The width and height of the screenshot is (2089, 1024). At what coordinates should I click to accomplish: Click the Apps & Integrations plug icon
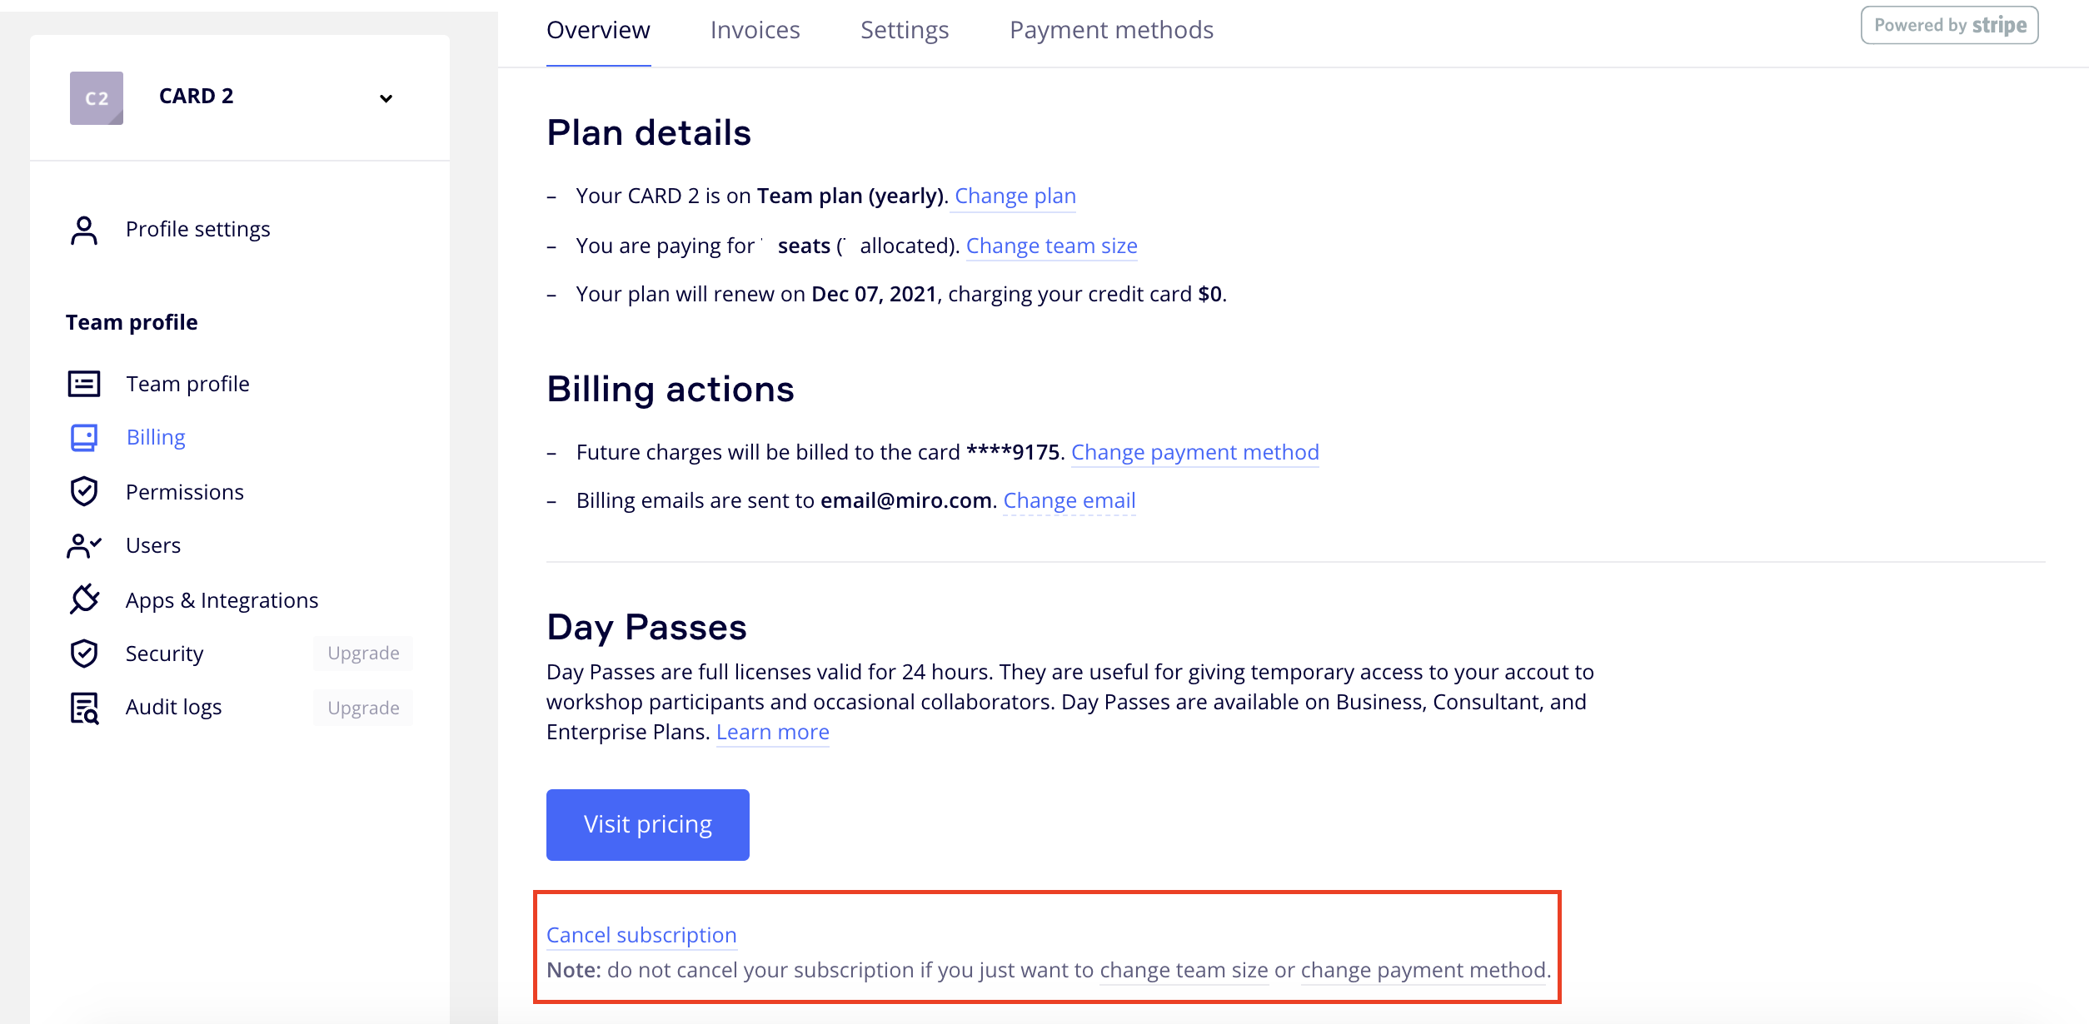click(x=84, y=599)
